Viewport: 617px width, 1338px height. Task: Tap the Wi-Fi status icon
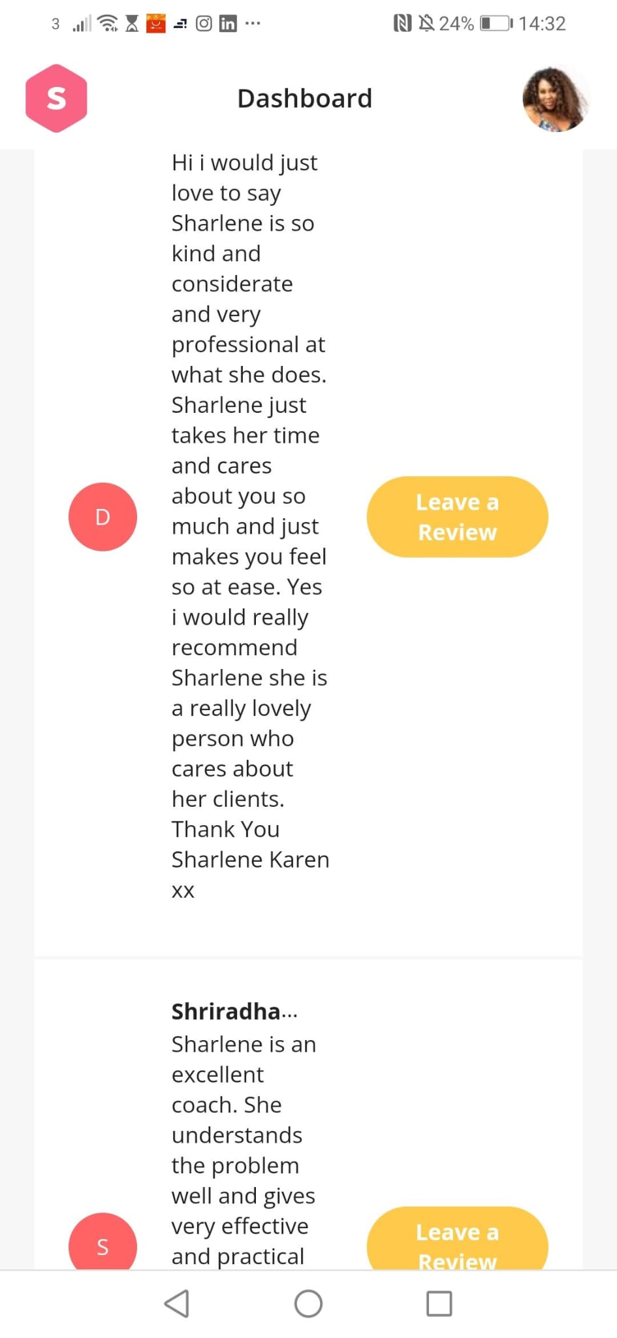[108, 24]
